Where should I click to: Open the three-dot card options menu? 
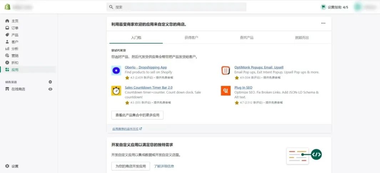(x=323, y=23)
